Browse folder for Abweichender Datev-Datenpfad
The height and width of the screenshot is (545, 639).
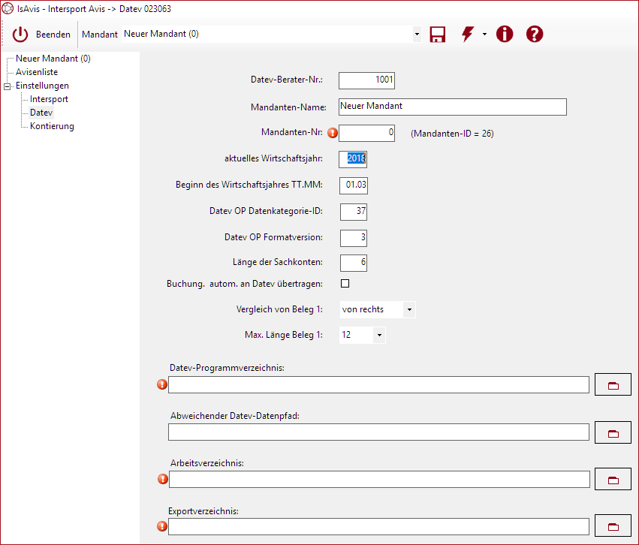pyautogui.click(x=613, y=432)
